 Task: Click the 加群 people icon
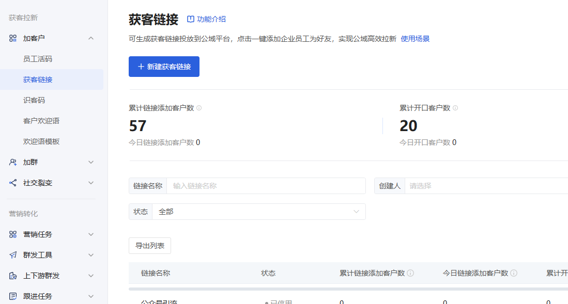(13, 163)
